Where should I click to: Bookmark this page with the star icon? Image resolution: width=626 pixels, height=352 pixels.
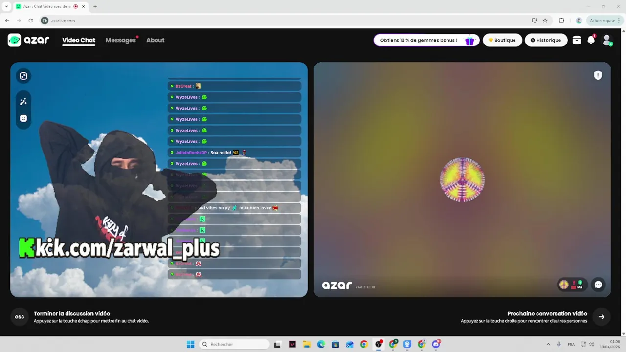coord(545,21)
